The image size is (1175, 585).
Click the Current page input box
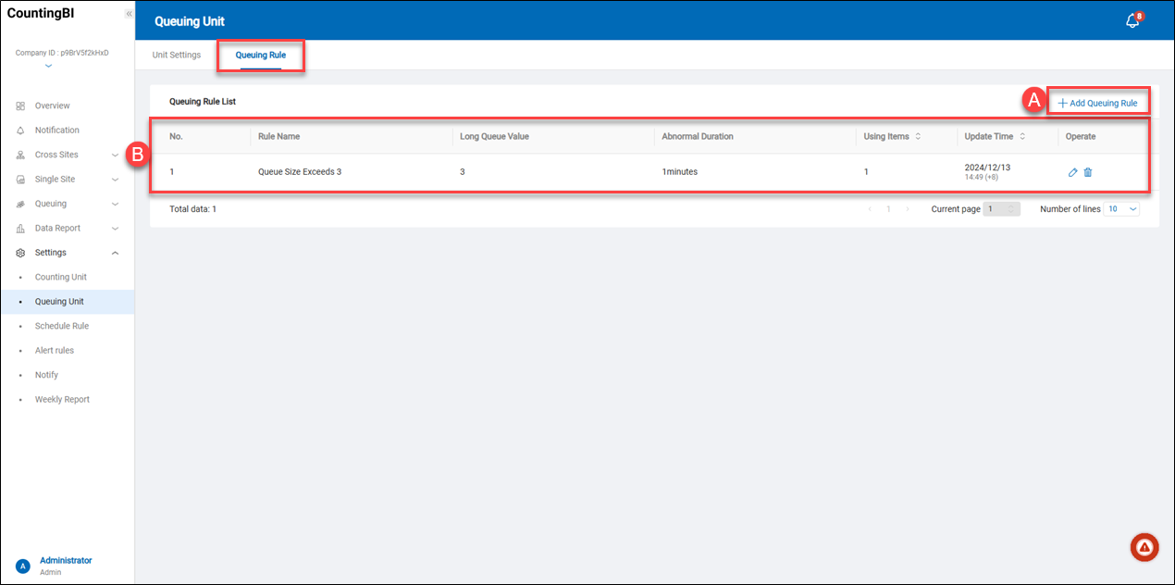pyautogui.click(x=1001, y=209)
